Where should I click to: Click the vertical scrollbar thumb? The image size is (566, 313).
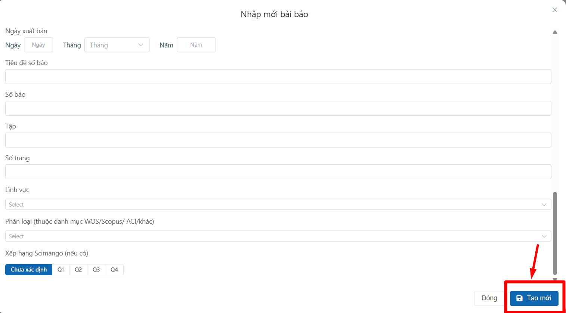[555, 233]
